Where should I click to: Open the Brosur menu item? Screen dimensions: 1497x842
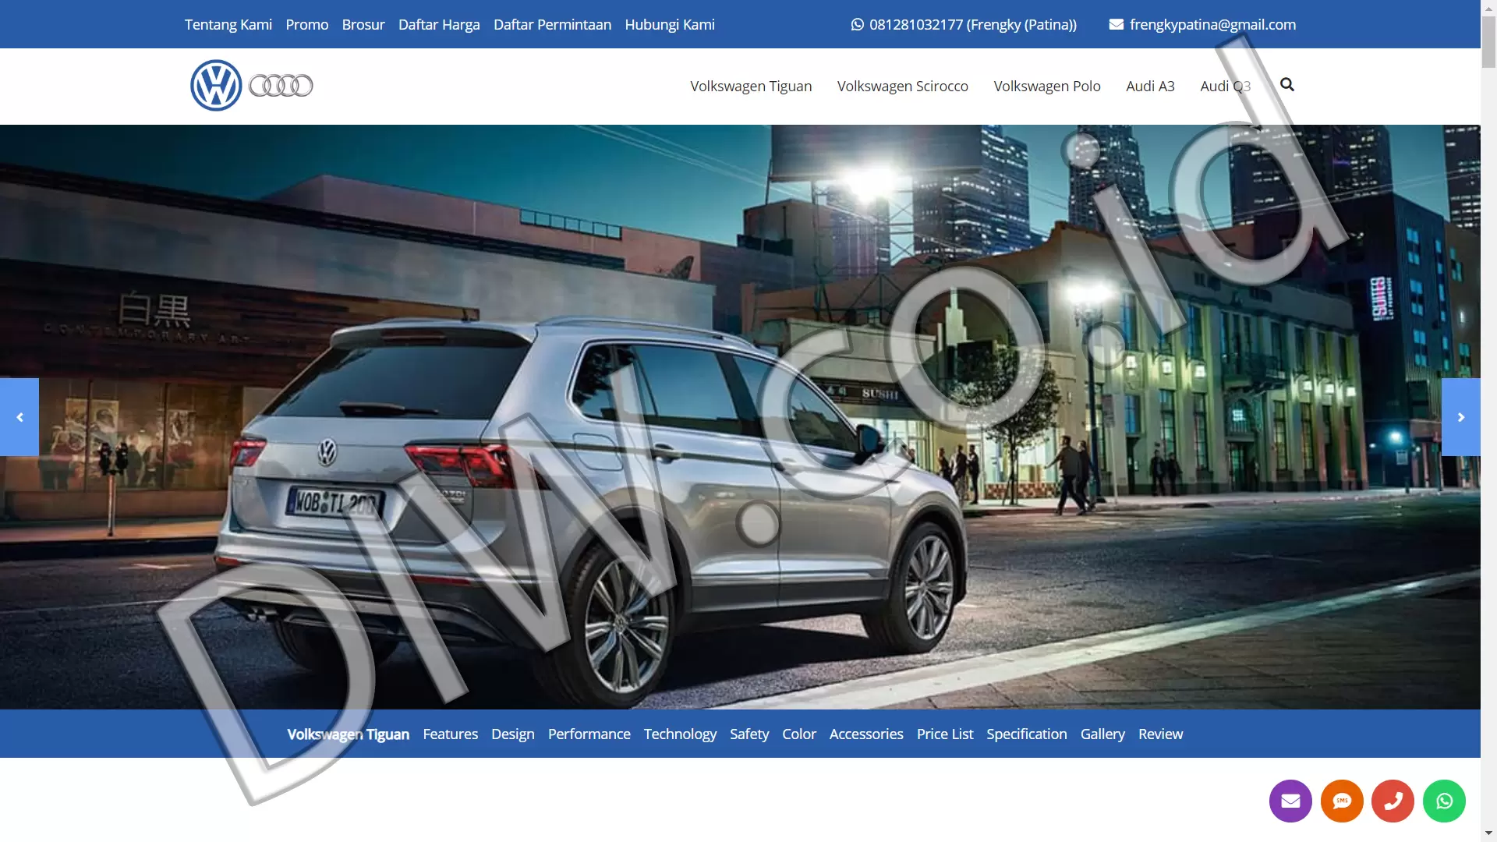click(363, 24)
